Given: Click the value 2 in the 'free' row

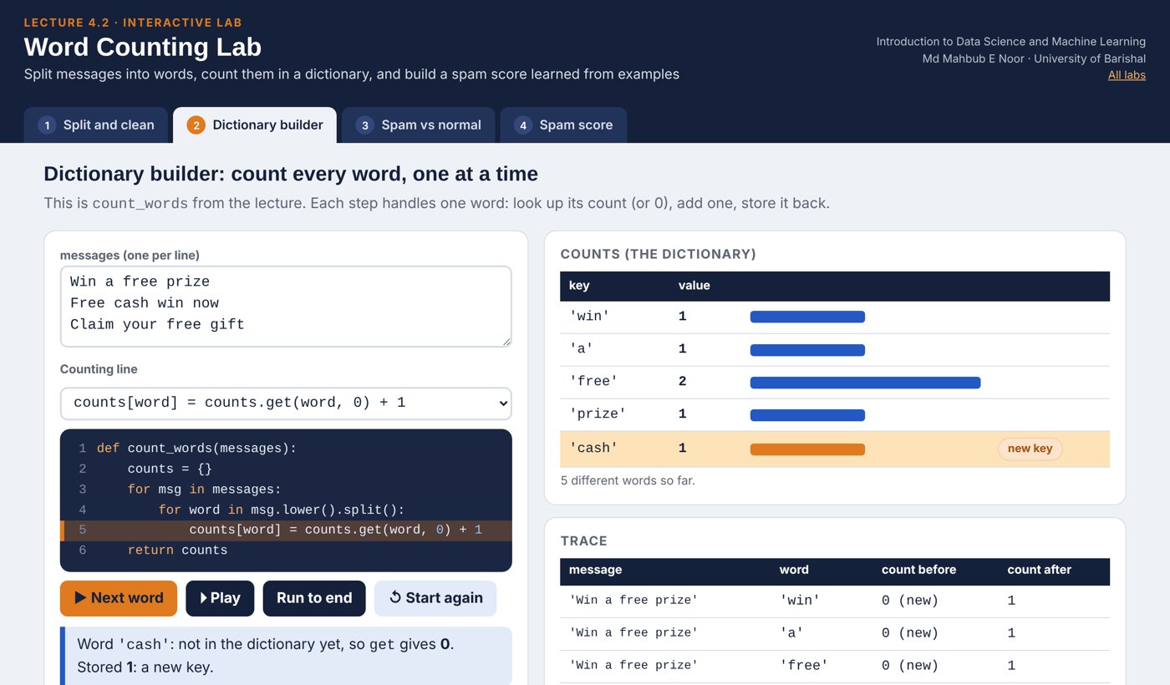Looking at the screenshot, I should 682,382.
